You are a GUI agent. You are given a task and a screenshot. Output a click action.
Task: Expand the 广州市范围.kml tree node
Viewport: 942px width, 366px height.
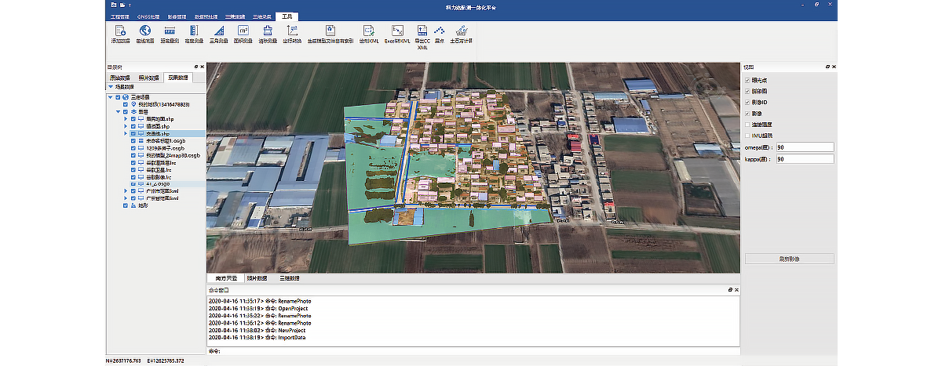[126, 190]
